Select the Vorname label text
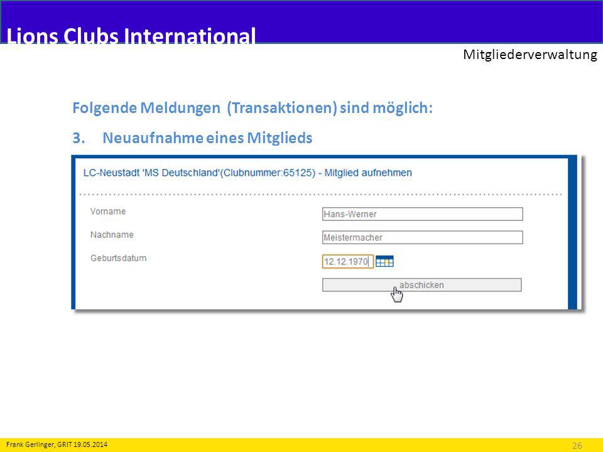This screenshot has width=603, height=452. pos(108,212)
